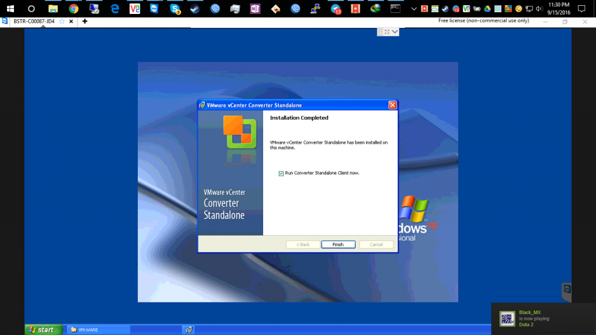Screen dimensions: 596x335
Task: Click the XP start button
Action: point(43,330)
